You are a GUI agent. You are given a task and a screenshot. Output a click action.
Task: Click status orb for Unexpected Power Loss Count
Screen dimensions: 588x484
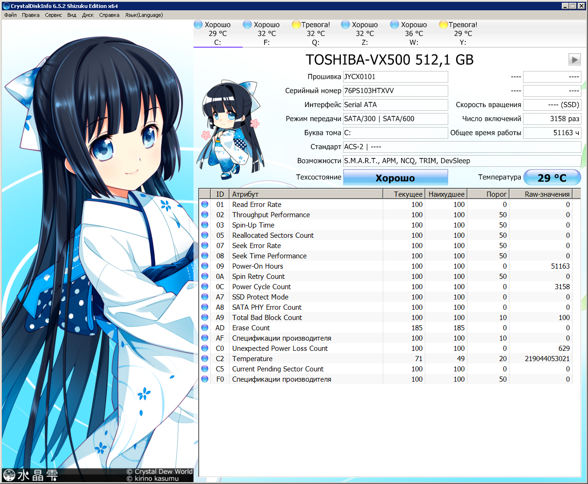pyautogui.click(x=205, y=348)
